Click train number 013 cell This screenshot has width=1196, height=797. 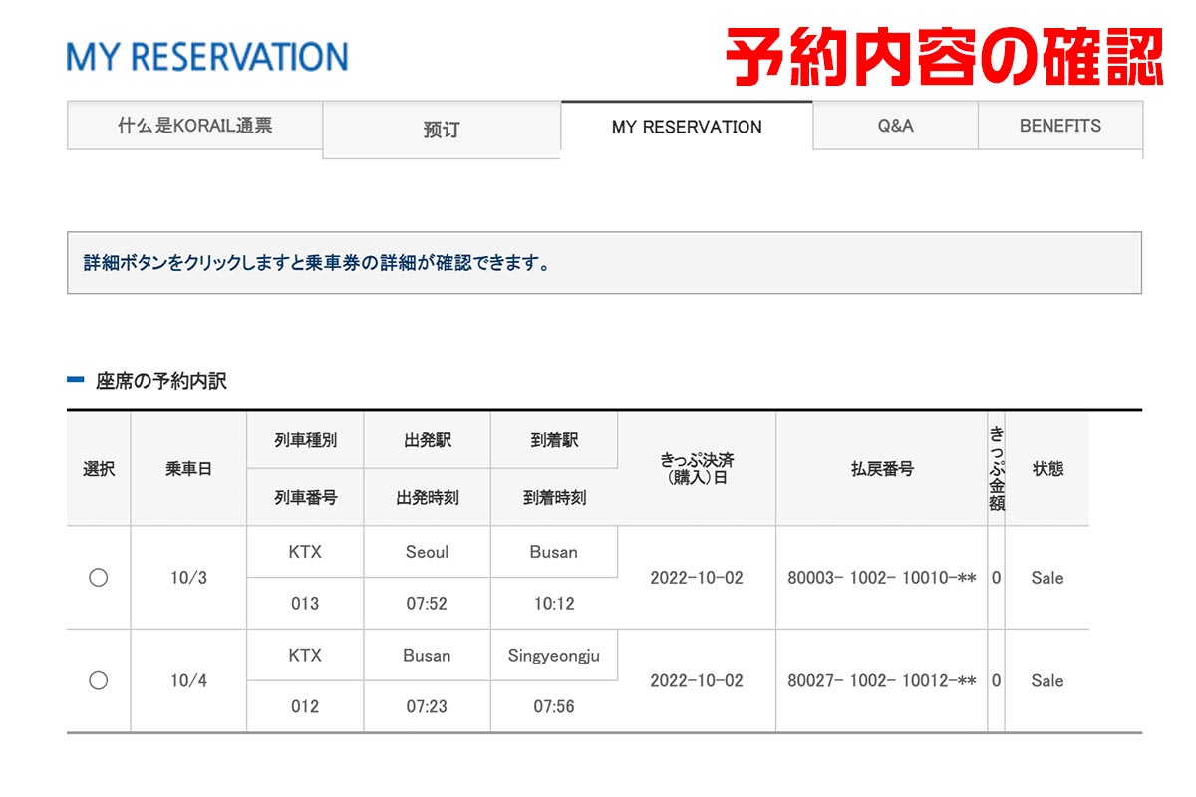pyautogui.click(x=305, y=604)
